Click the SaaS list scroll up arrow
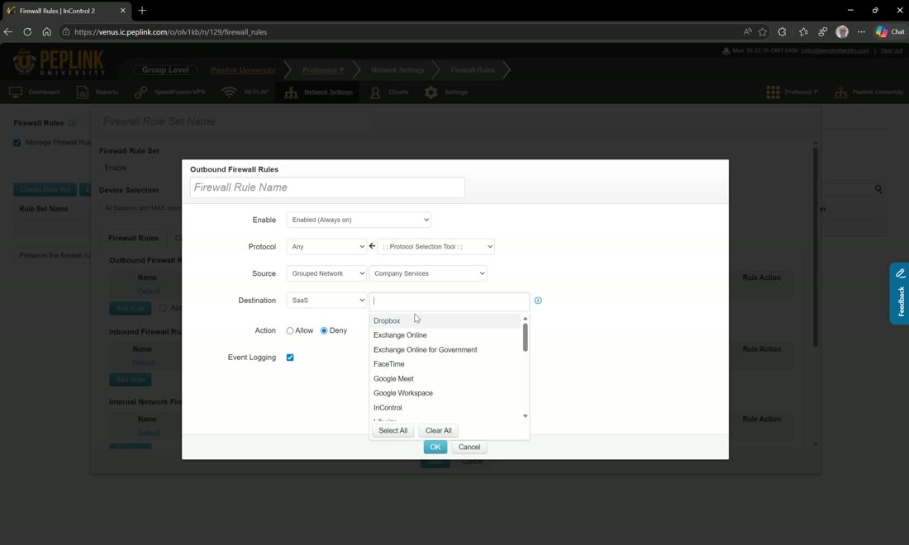 (526, 319)
